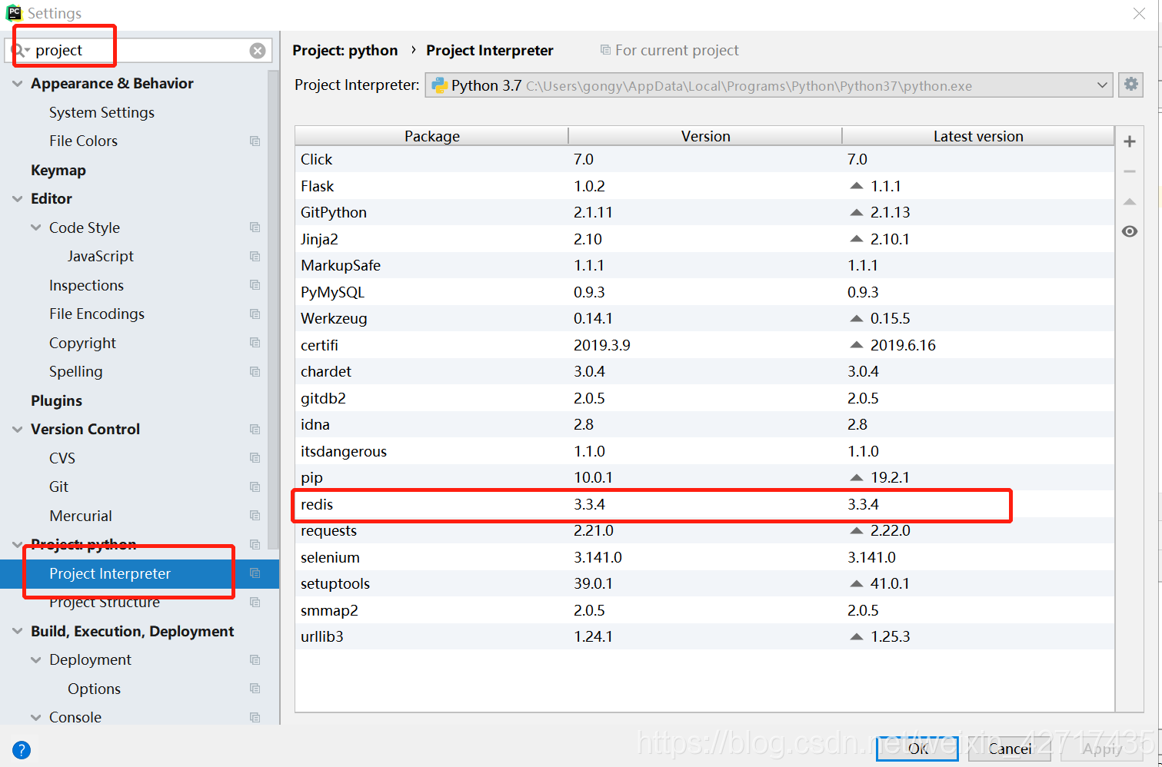Click into the settings search field
1162x767 pixels.
[x=138, y=50]
